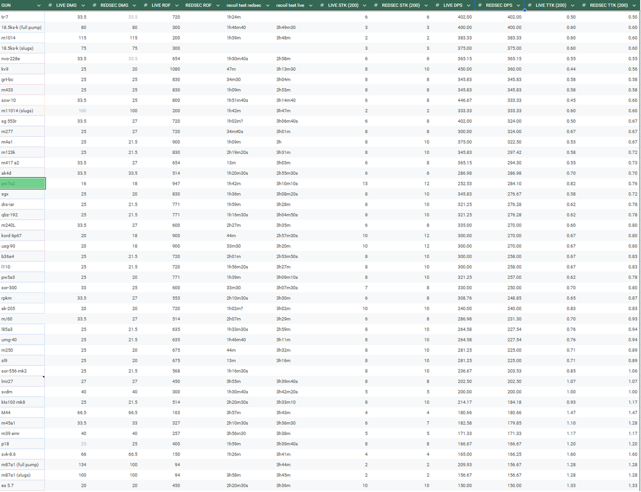Select the ak-205 gun cell
Screen dimensions: 641x492
pyautogui.click(x=22, y=308)
